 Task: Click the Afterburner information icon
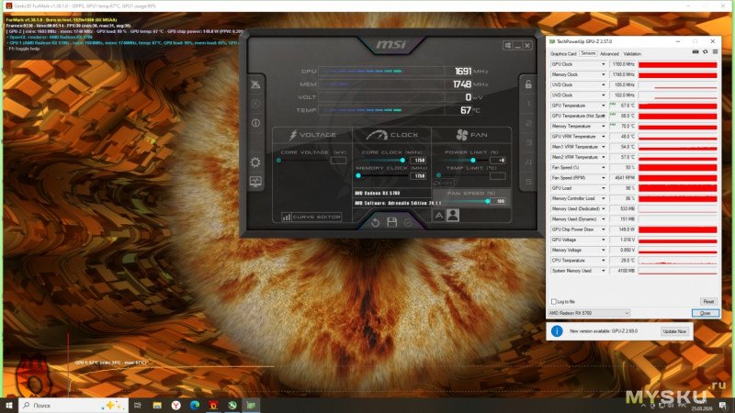tap(254, 123)
